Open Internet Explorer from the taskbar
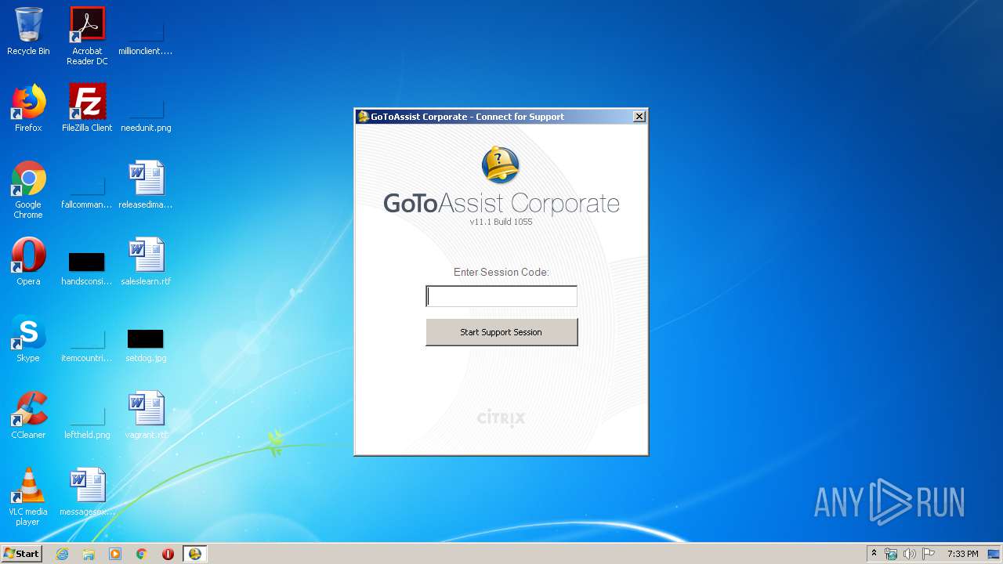The image size is (1003, 564). point(62,554)
